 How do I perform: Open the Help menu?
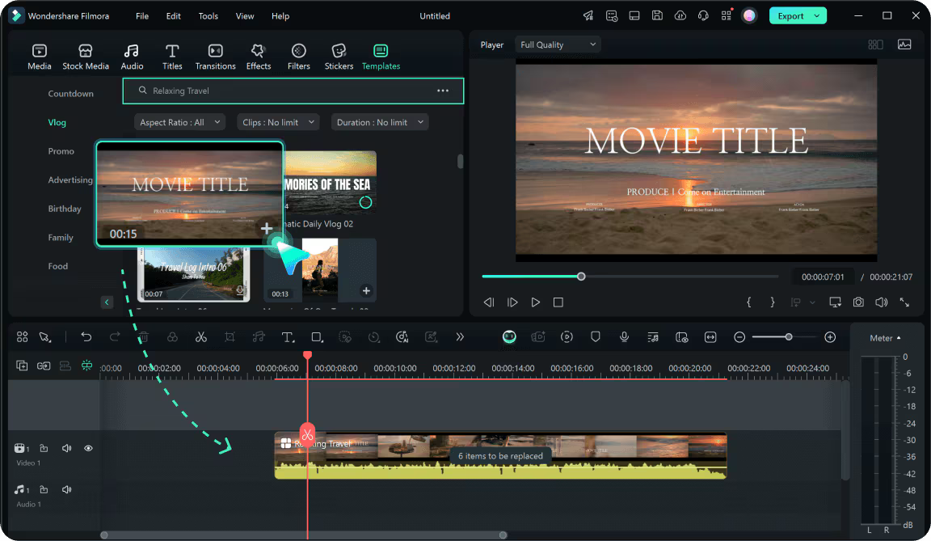point(280,16)
